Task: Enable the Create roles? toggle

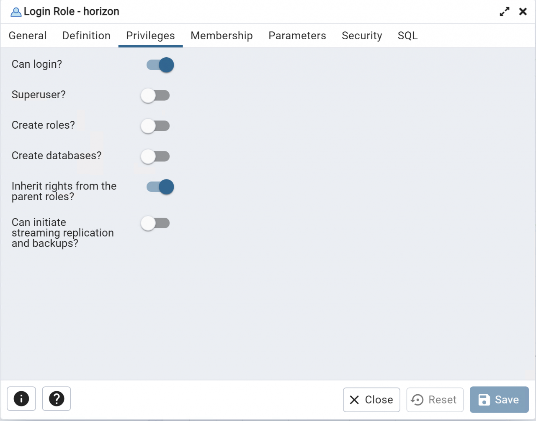Action: point(155,126)
